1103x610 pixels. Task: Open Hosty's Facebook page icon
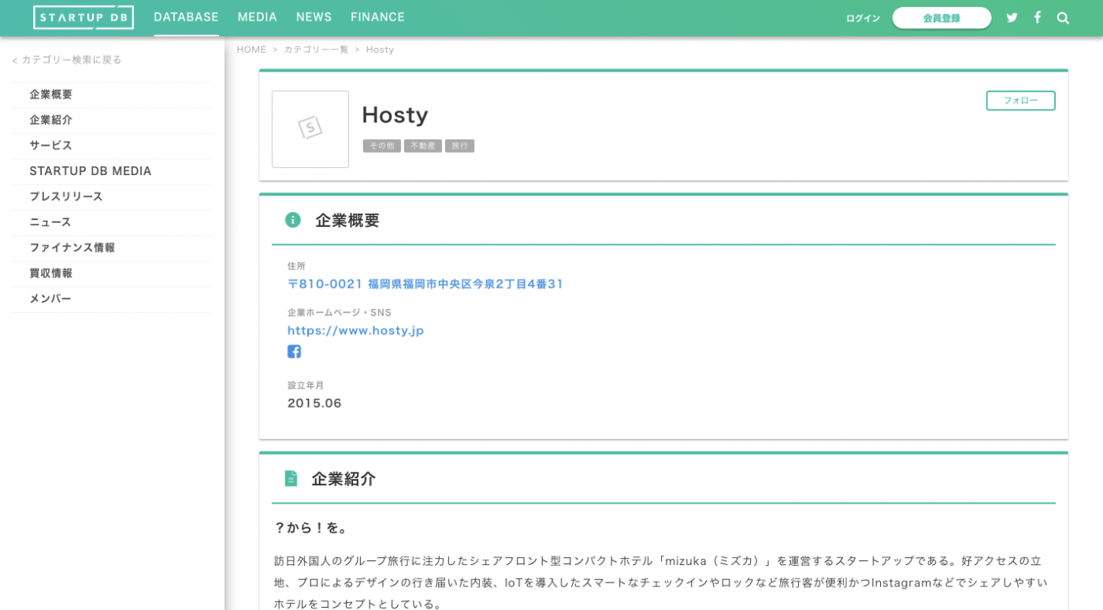tap(294, 351)
